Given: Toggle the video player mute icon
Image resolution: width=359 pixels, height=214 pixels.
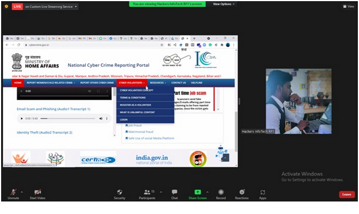Looking at the screenshot, I should (90, 91).
